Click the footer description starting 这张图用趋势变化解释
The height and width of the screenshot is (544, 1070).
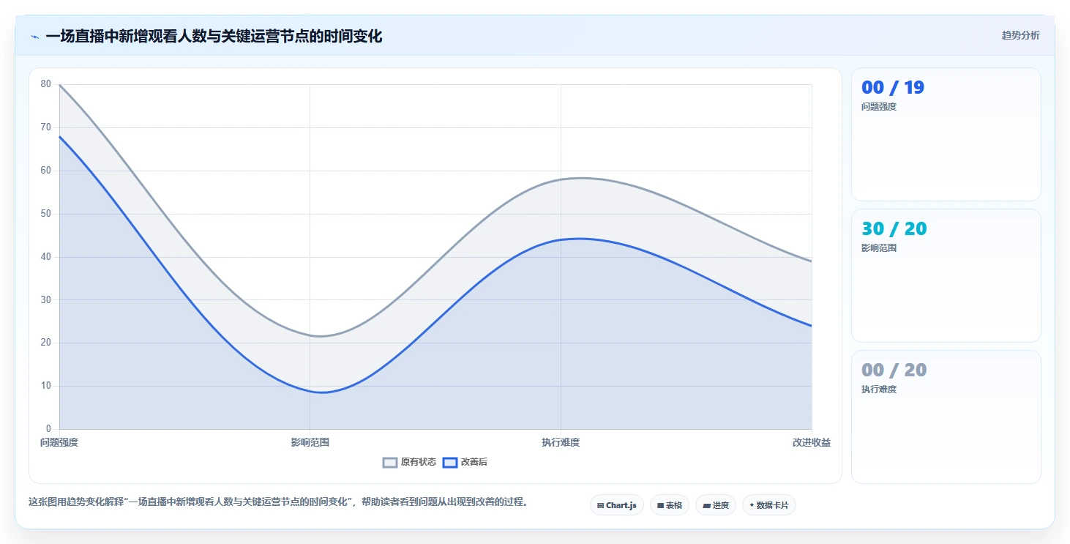click(279, 502)
